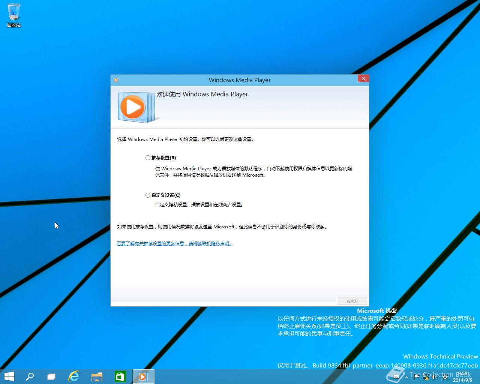Click the network warning tray icon

(426, 377)
